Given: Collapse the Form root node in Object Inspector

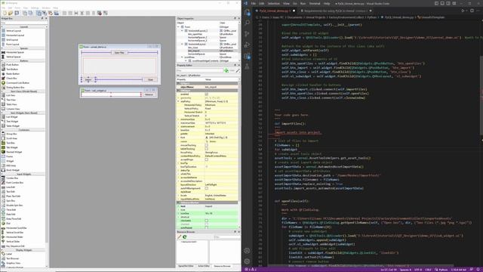Looking at the screenshot, I should point(178,27).
